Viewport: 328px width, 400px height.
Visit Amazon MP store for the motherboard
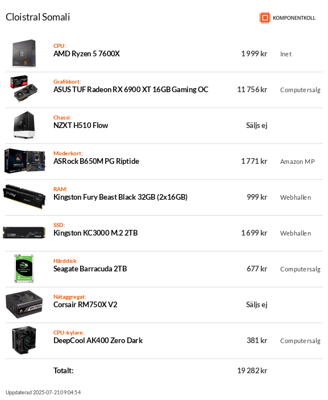[297, 162]
